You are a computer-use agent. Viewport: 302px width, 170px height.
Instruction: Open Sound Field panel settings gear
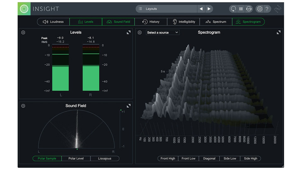coord(23,106)
